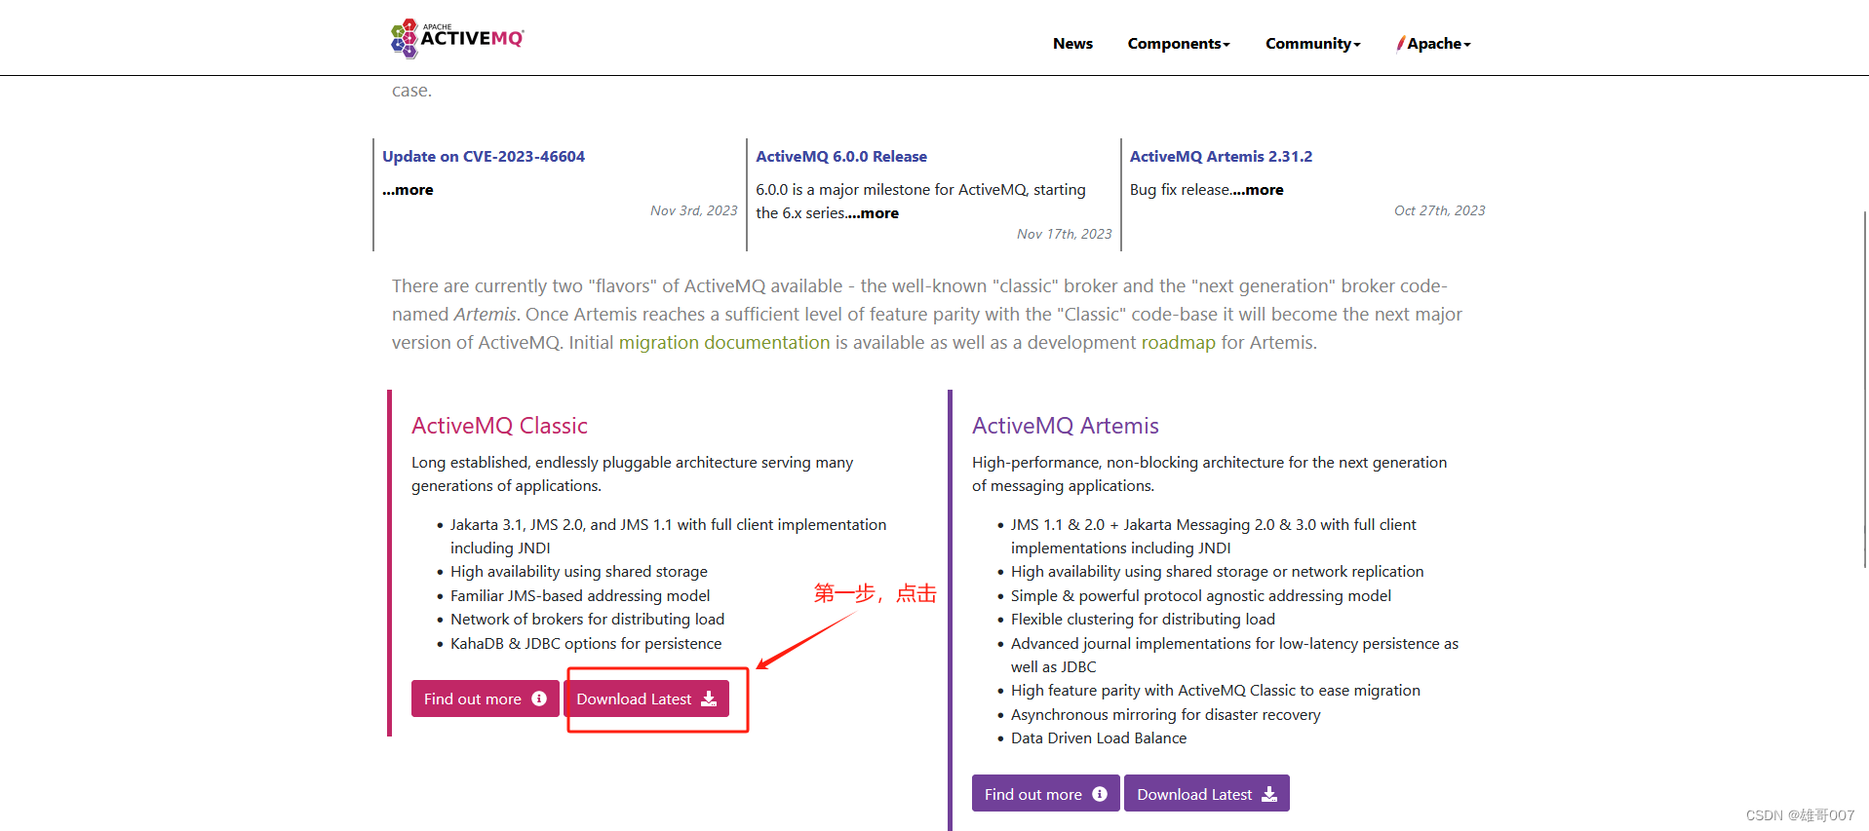Viewport: 1869px width, 831px height.
Task: Open ActiveMQ 6.0.0 Release news link
Action: [x=841, y=156]
